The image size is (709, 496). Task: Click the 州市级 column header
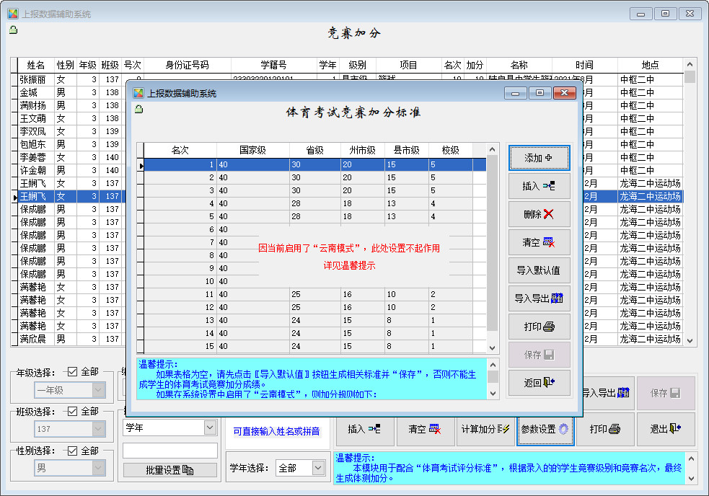click(362, 150)
